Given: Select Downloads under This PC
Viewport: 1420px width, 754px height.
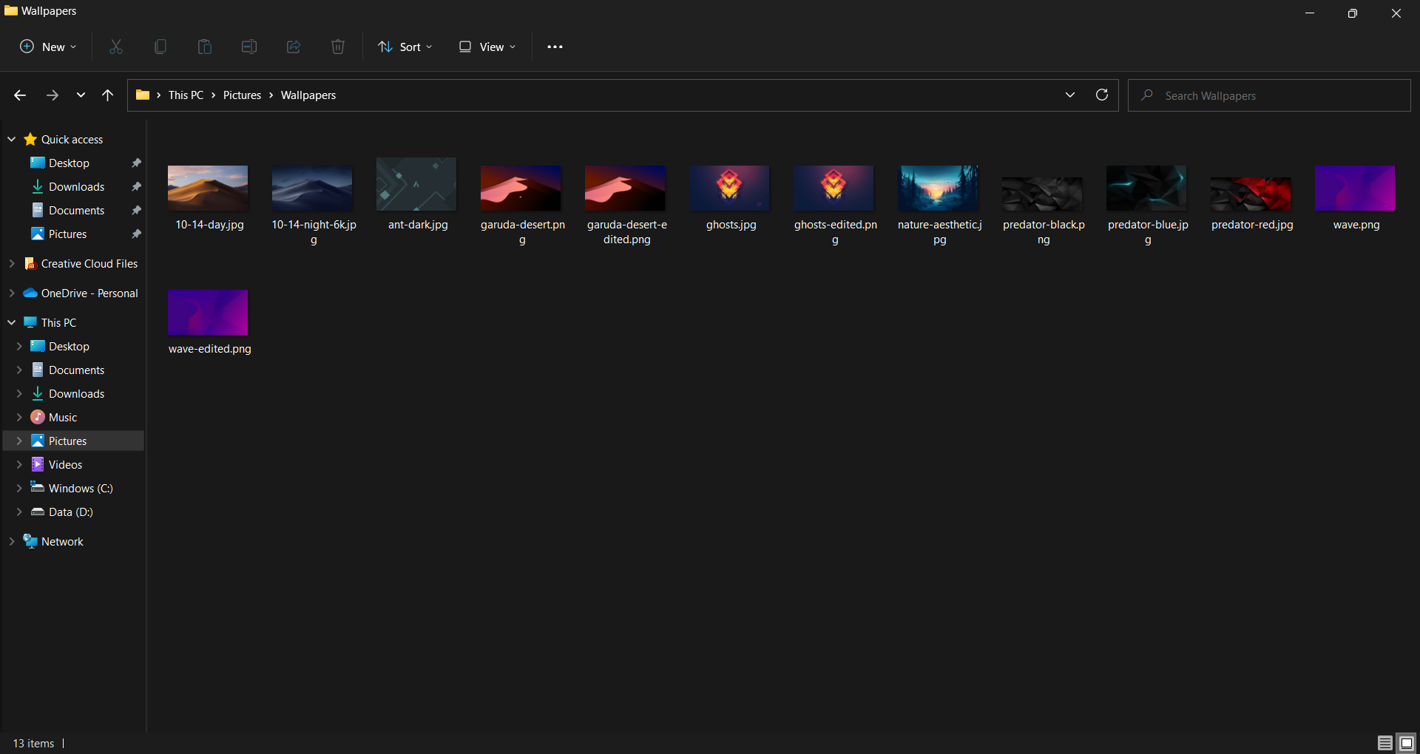Looking at the screenshot, I should point(76,393).
